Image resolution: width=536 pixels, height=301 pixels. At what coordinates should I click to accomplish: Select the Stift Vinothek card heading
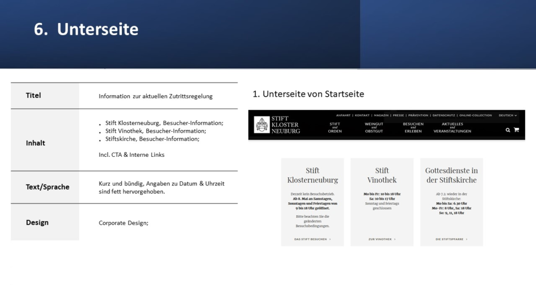pyautogui.click(x=382, y=175)
